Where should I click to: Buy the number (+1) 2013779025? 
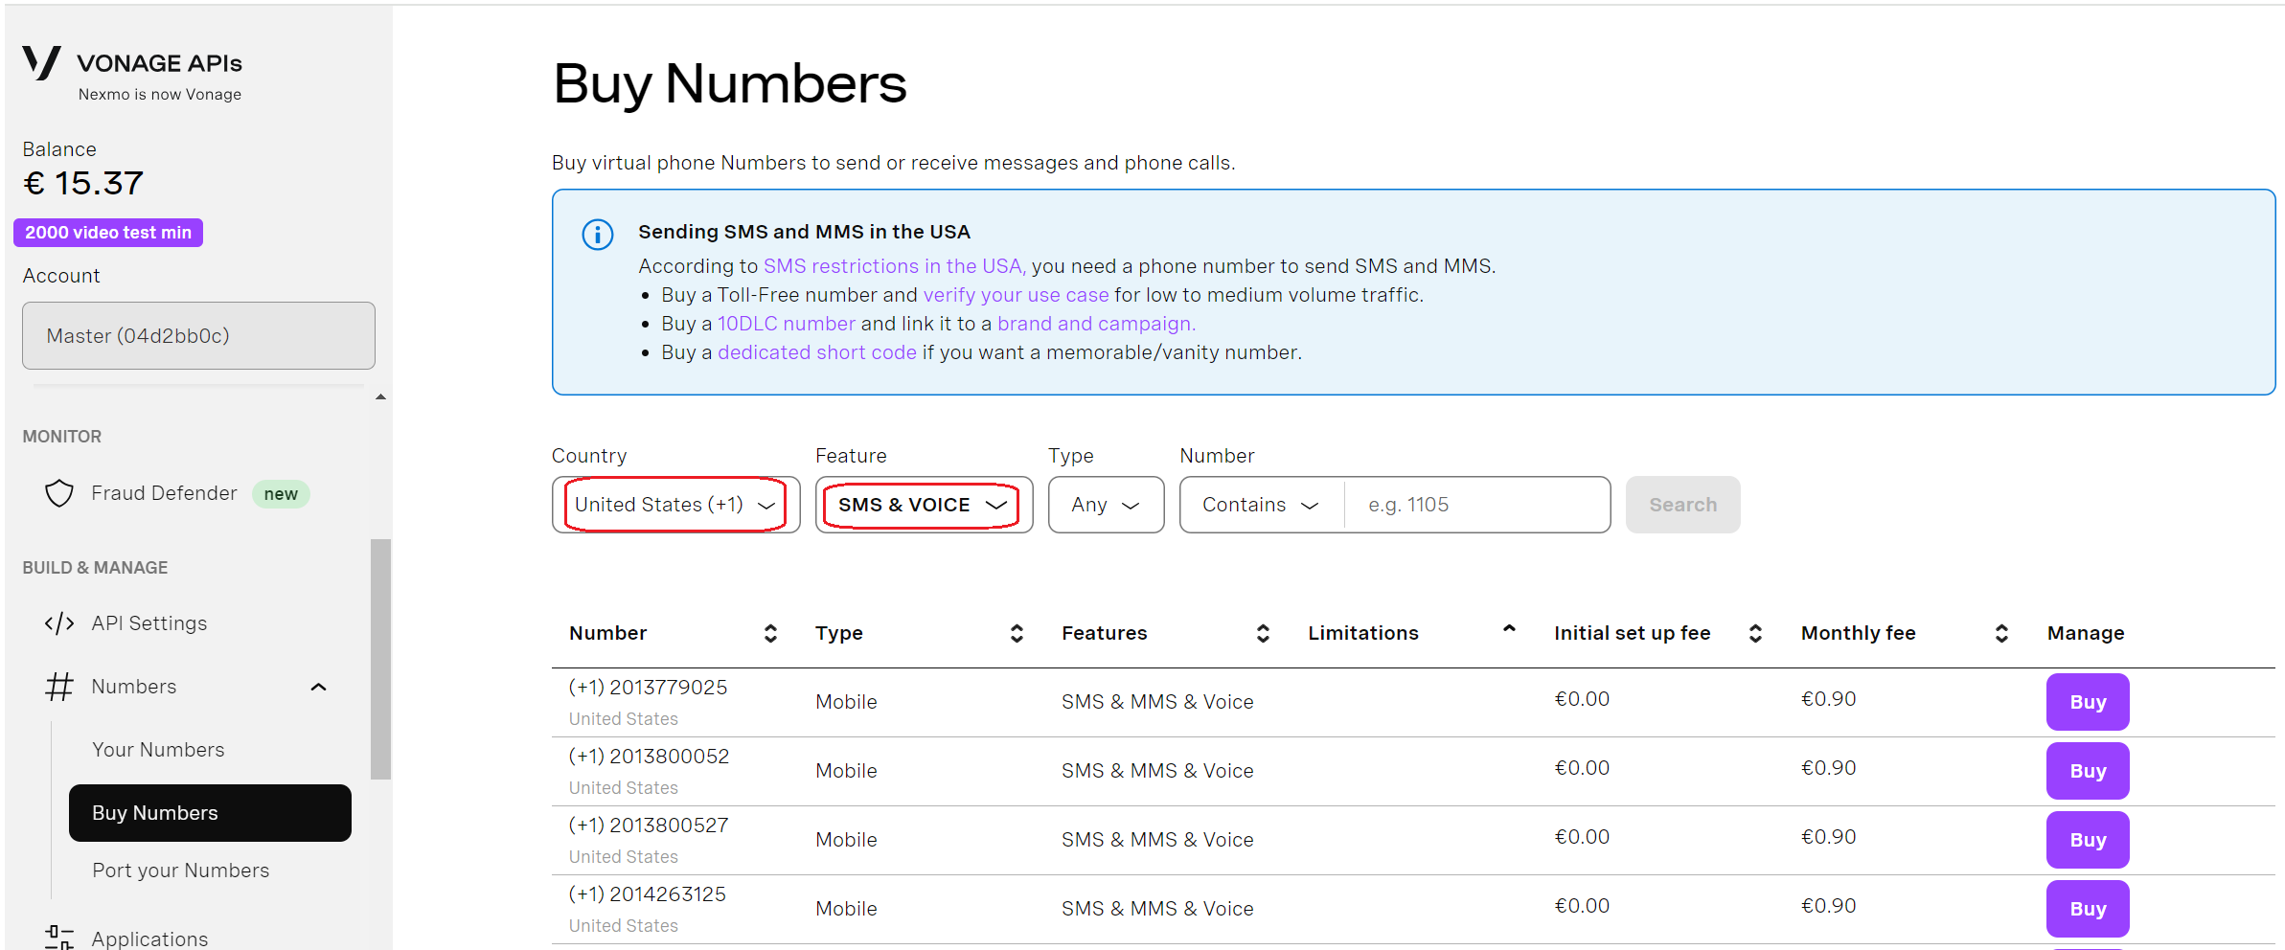click(2087, 702)
